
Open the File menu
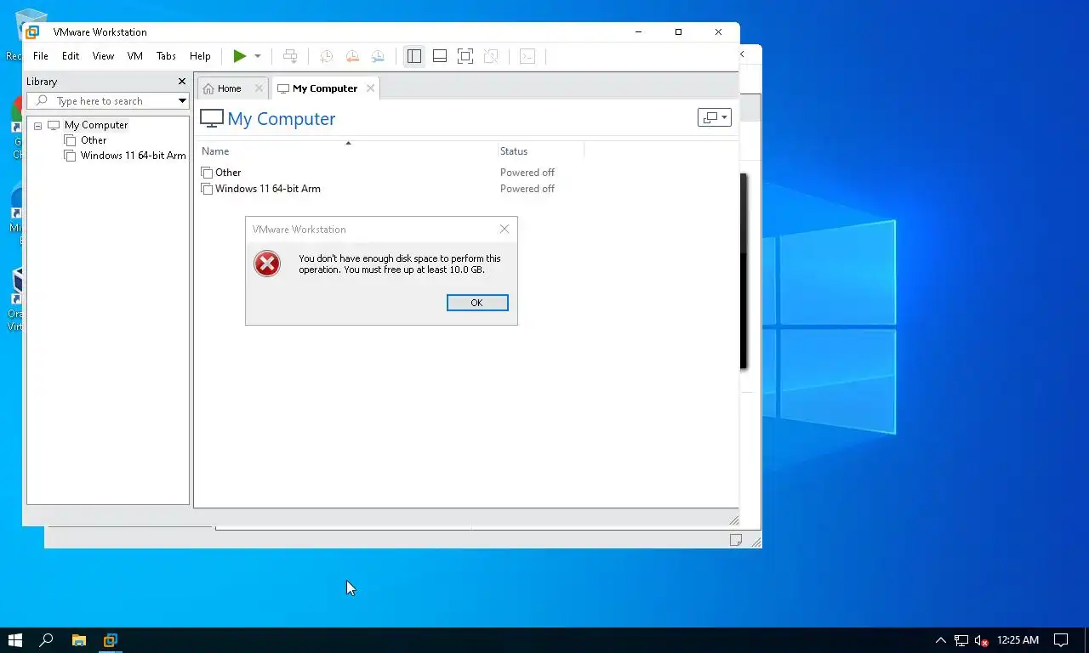[41, 56]
